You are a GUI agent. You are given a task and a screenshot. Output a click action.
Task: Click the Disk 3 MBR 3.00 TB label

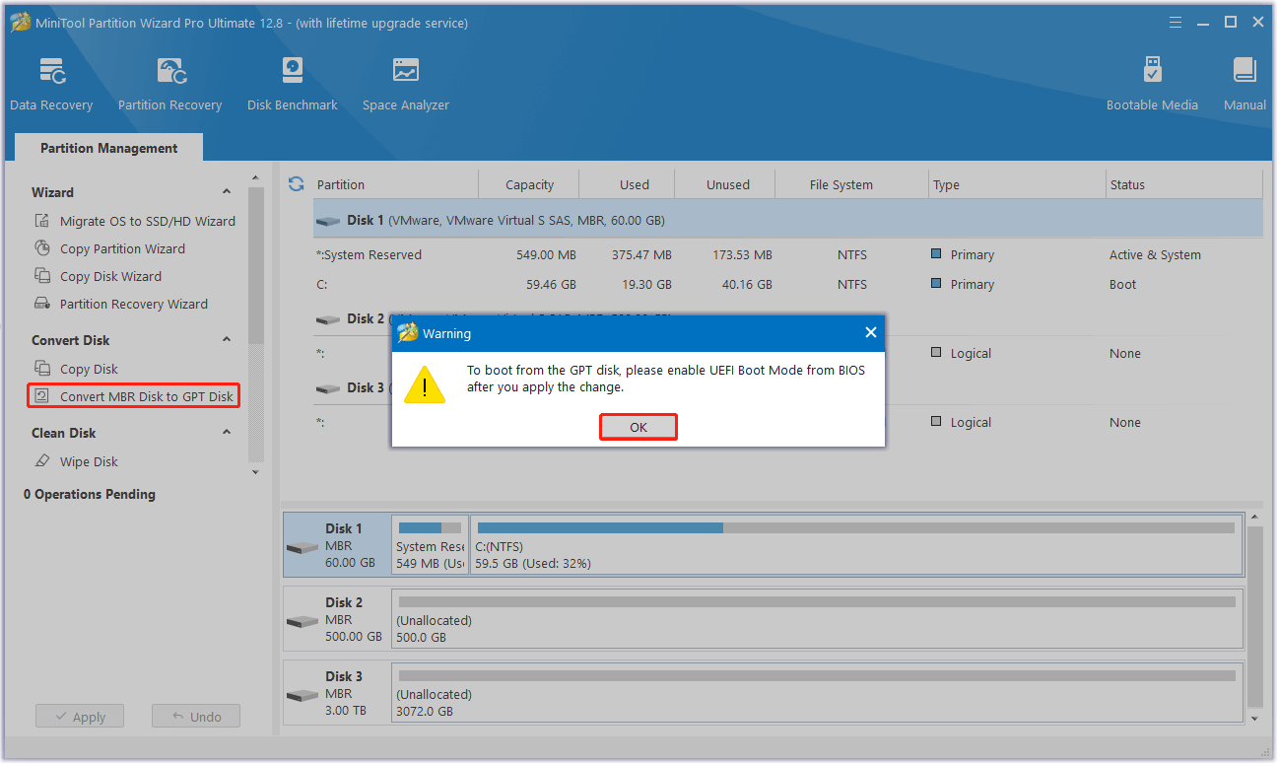tap(346, 693)
